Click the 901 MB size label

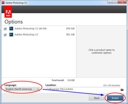(x=70, y=34)
